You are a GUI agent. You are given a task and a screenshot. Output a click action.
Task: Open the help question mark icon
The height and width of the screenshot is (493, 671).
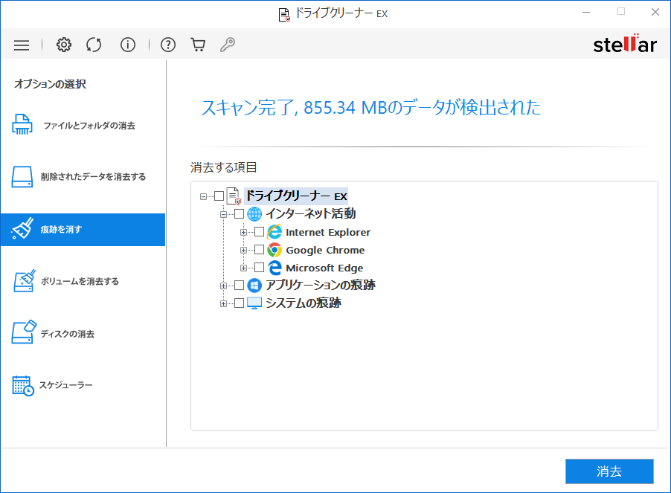point(167,45)
